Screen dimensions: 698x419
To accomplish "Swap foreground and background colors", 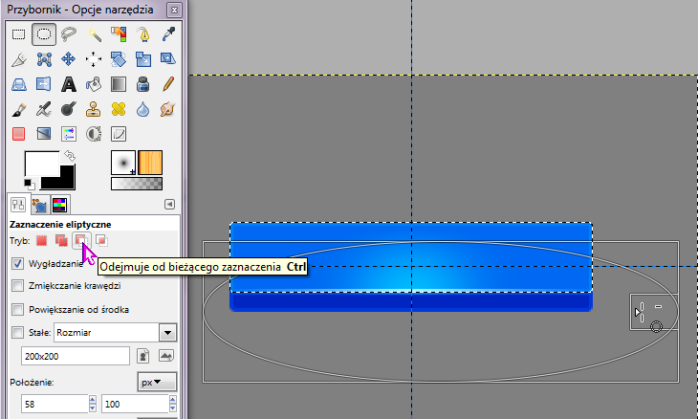I will (x=70, y=155).
